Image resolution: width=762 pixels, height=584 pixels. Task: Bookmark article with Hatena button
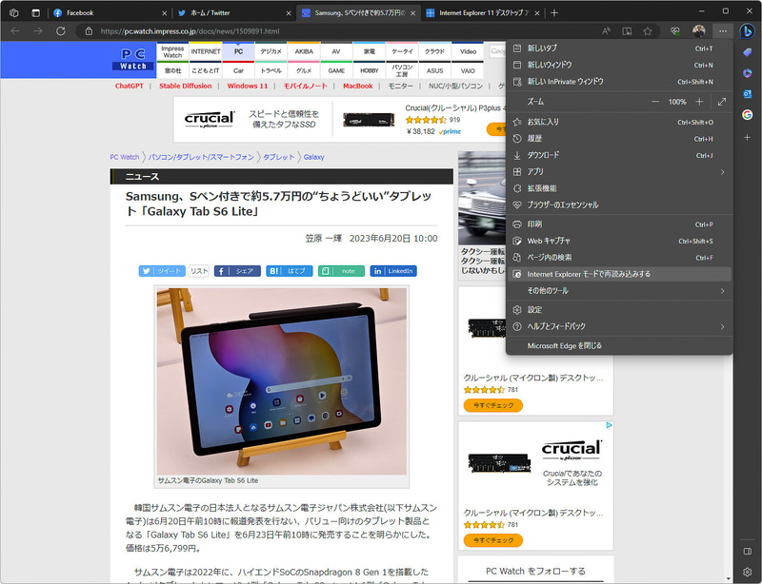(x=290, y=271)
